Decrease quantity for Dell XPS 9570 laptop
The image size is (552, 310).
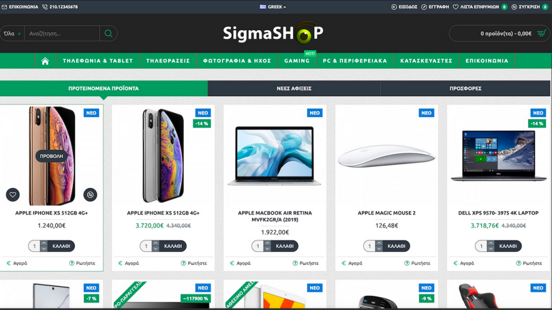491,249
